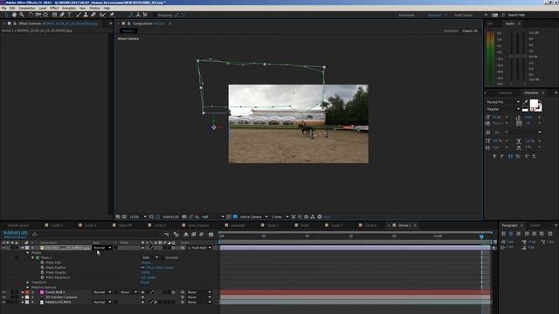
Task: Click the timeline current time indicator
Action: tap(481, 236)
